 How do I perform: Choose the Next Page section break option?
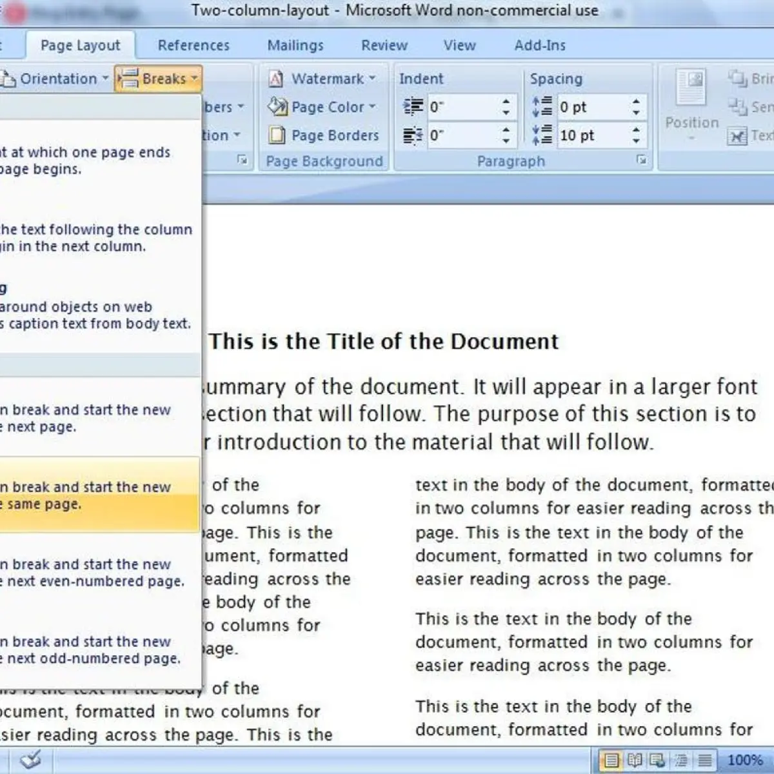tap(100, 417)
